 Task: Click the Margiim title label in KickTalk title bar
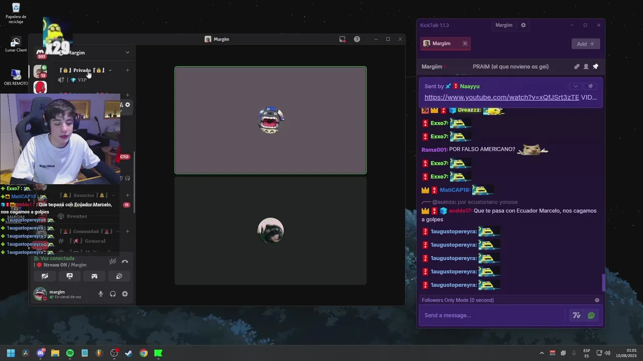[504, 25]
